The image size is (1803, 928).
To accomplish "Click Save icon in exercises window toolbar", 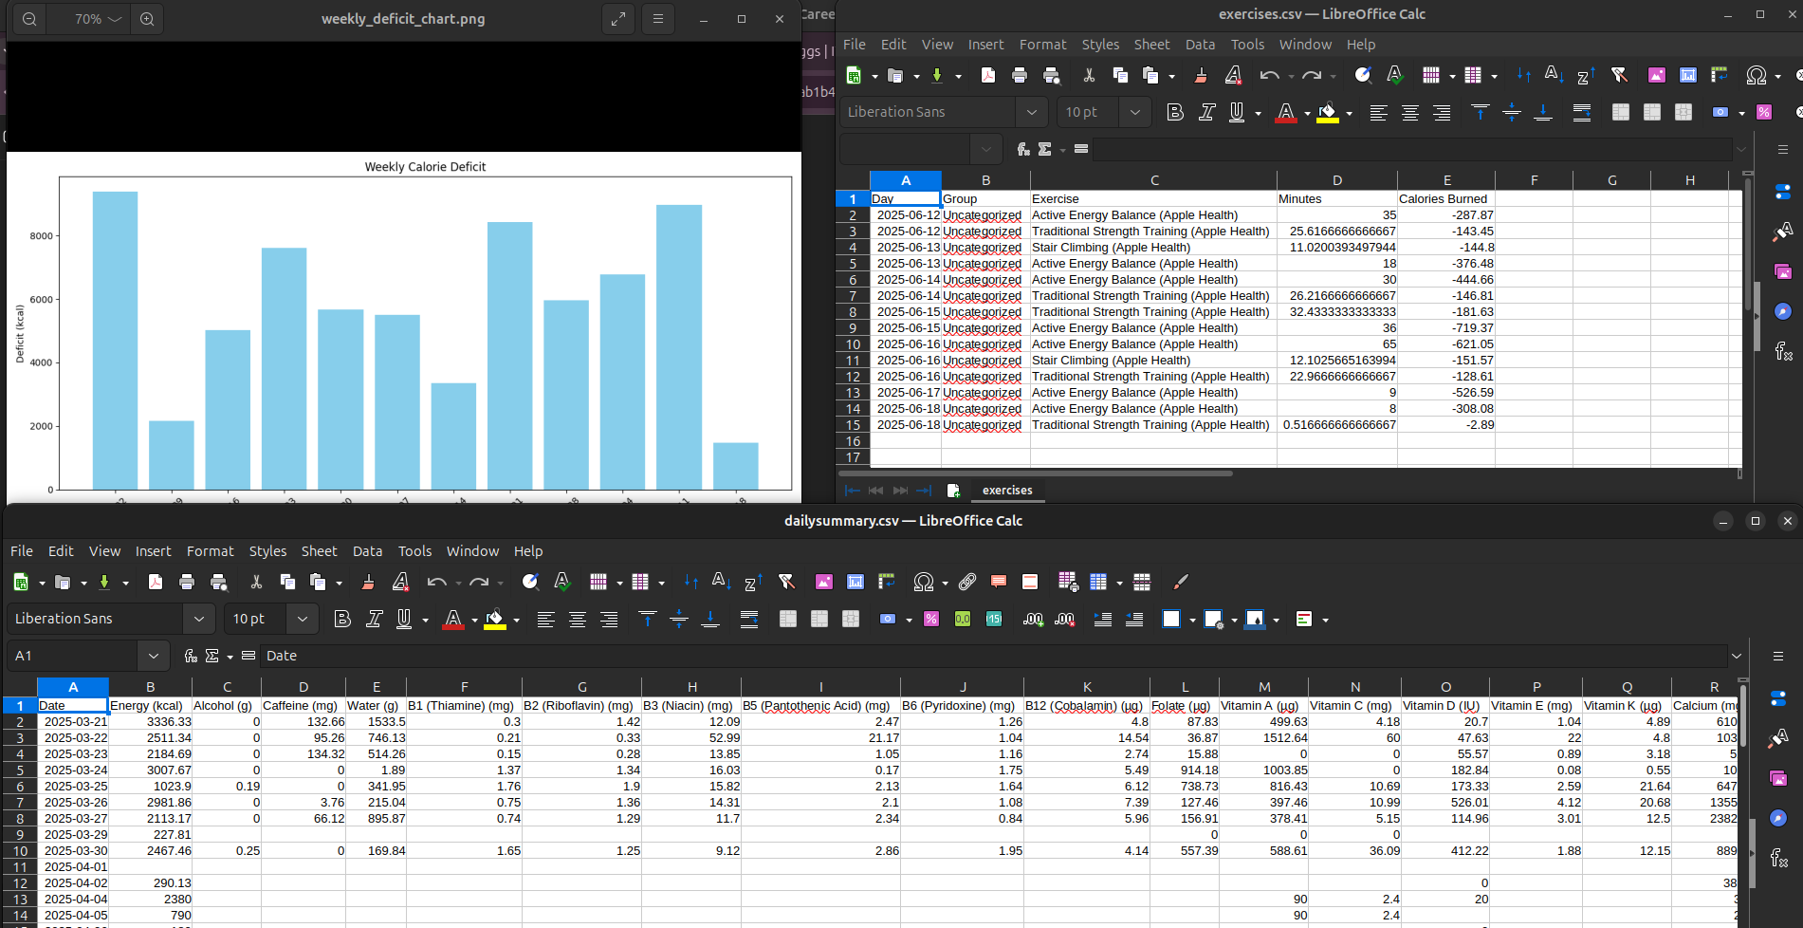I will pyautogui.click(x=937, y=75).
